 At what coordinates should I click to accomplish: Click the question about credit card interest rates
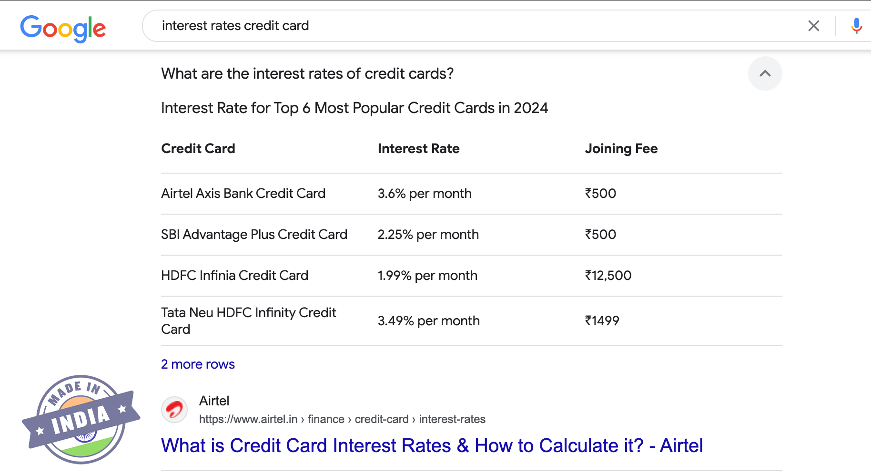click(x=307, y=73)
